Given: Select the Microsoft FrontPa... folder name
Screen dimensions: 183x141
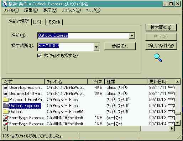Looking at the screenshot, I should [27, 100].
